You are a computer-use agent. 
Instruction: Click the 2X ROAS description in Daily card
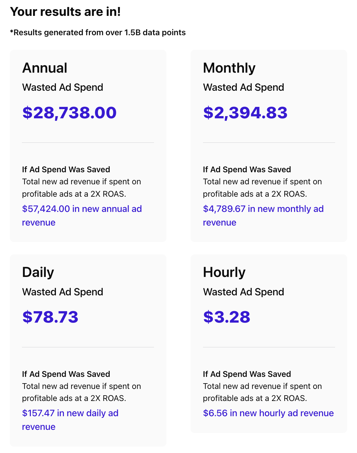82,392
